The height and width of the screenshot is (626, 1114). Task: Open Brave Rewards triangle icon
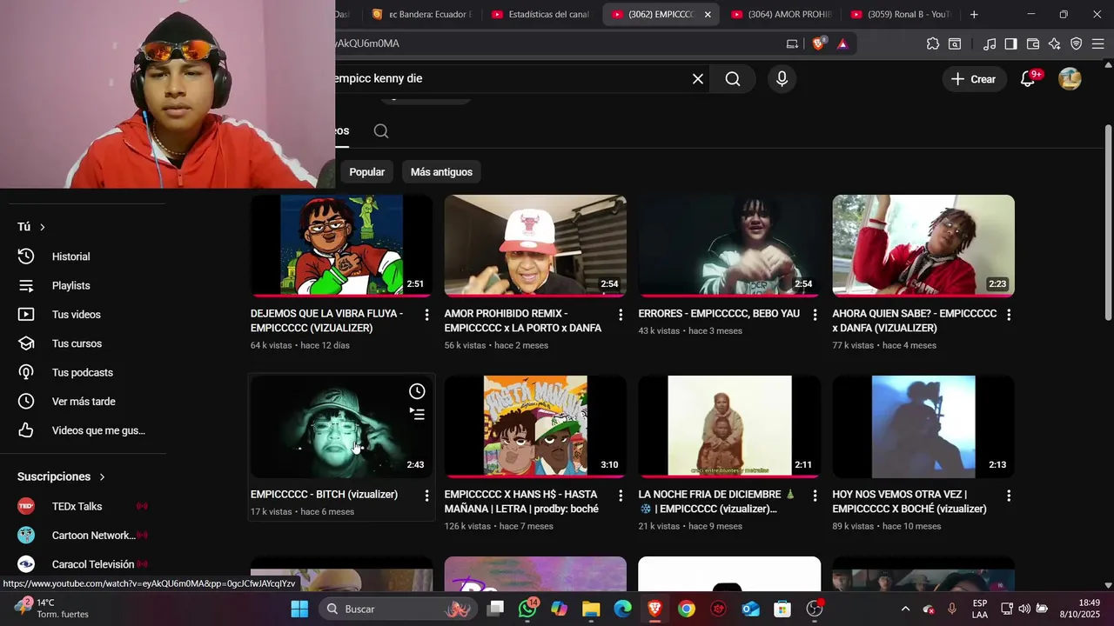(x=842, y=43)
